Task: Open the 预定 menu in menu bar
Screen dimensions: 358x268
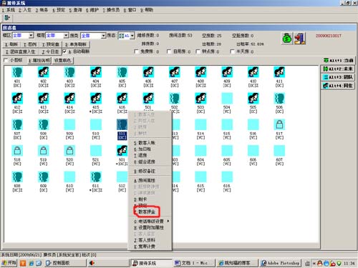Action: [59, 10]
